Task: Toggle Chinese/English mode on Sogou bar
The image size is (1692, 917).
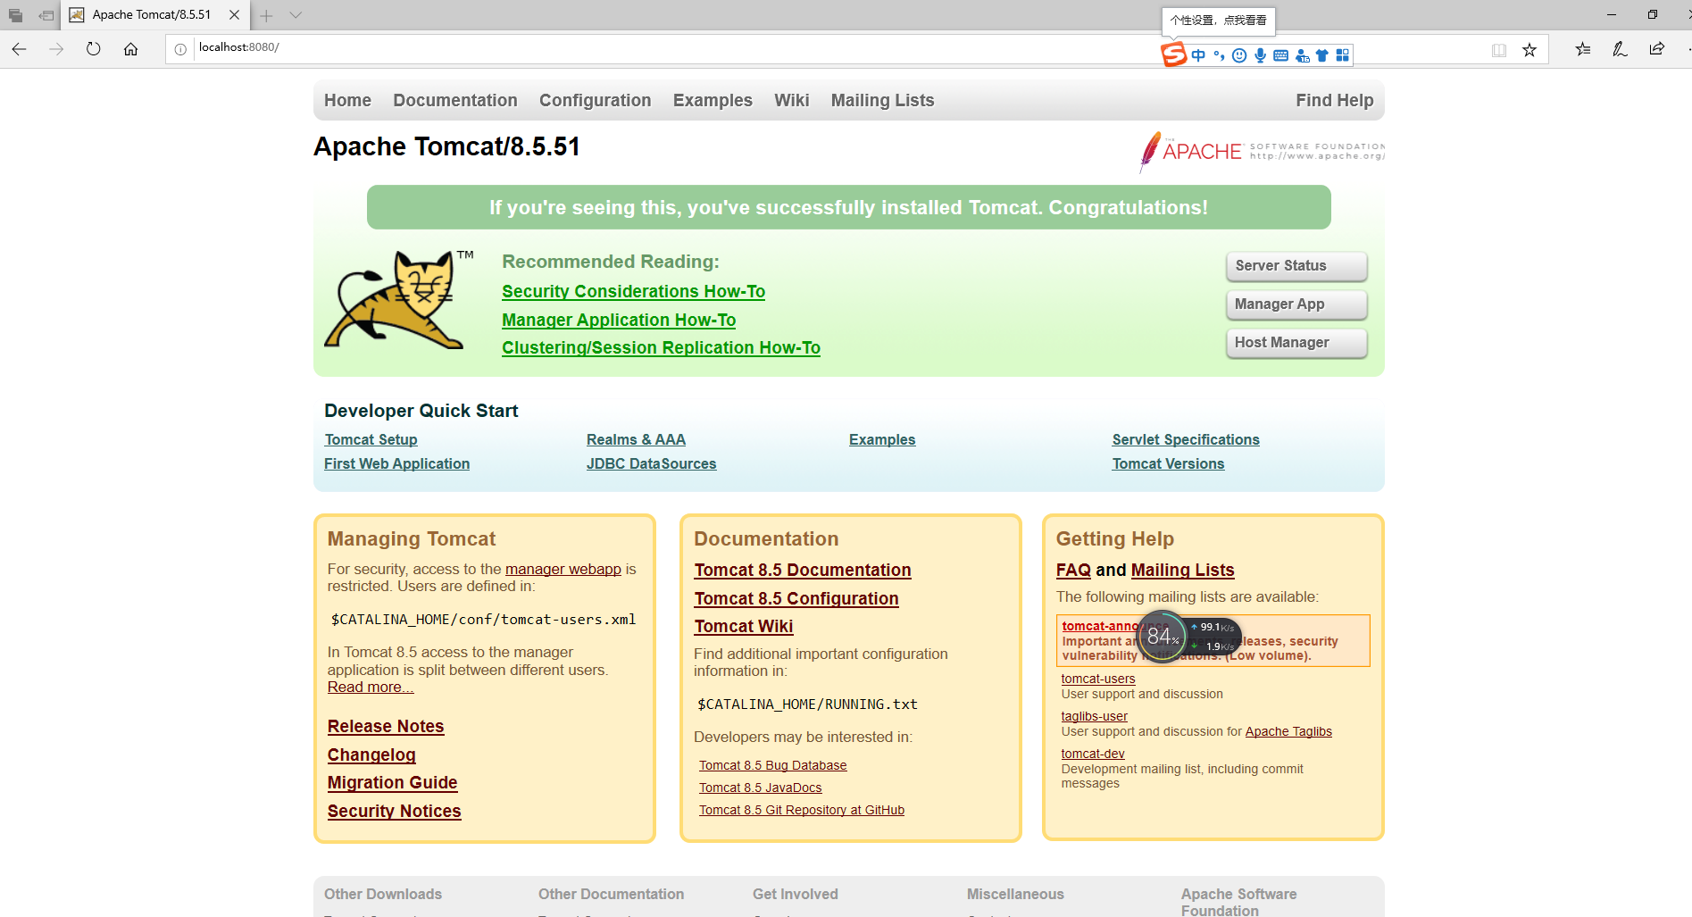Action: (1198, 55)
